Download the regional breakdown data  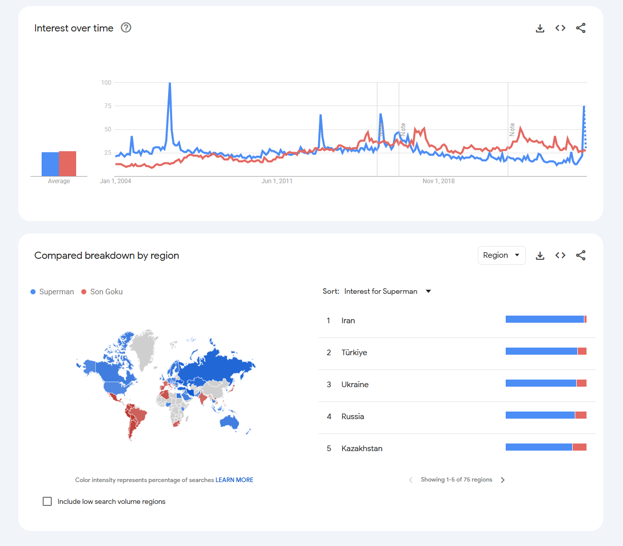pyautogui.click(x=540, y=256)
